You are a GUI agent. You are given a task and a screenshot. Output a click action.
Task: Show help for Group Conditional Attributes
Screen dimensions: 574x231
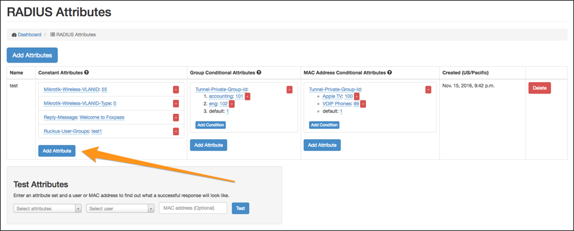[259, 73]
